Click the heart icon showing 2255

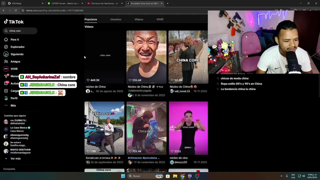[172, 151]
